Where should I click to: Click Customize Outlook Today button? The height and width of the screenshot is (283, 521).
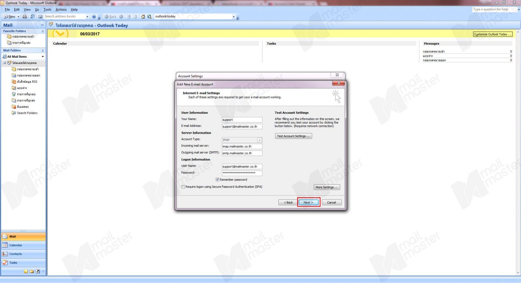click(x=493, y=34)
